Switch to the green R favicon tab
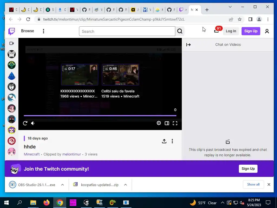 [48, 10]
